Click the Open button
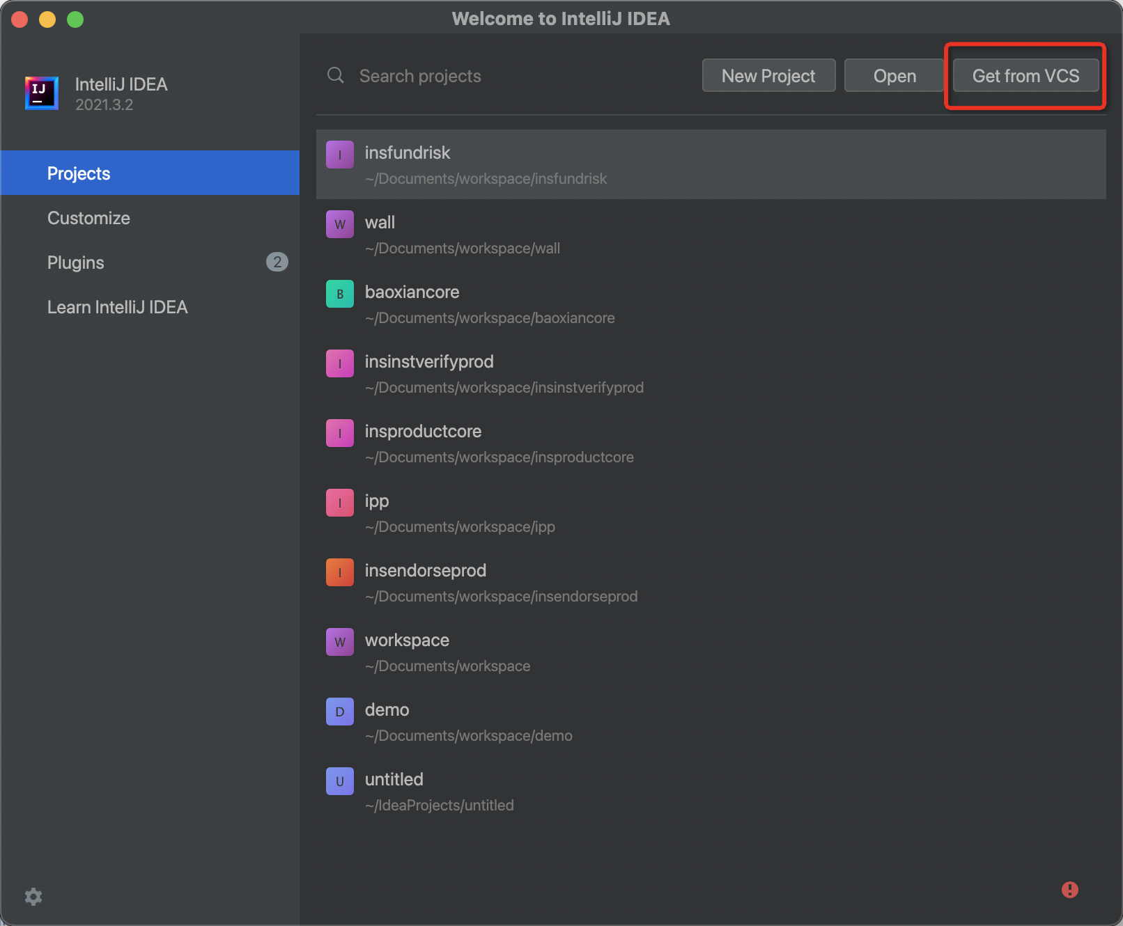The image size is (1123, 926). click(x=894, y=75)
